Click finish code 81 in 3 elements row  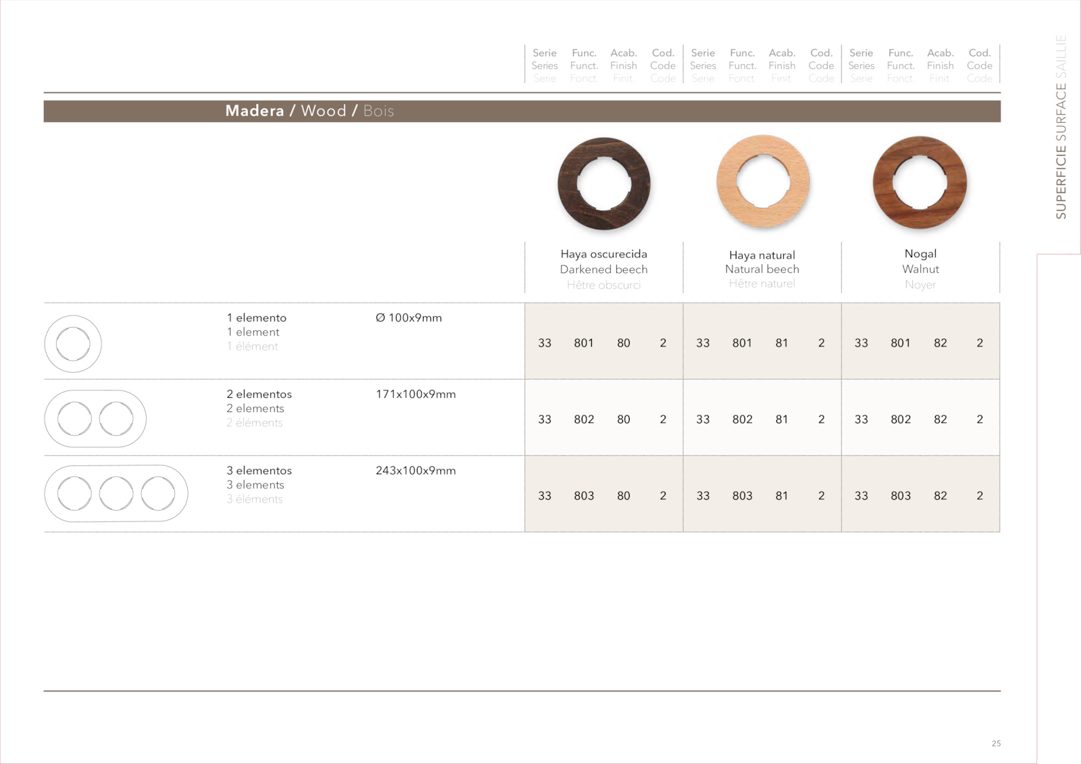[x=782, y=496]
